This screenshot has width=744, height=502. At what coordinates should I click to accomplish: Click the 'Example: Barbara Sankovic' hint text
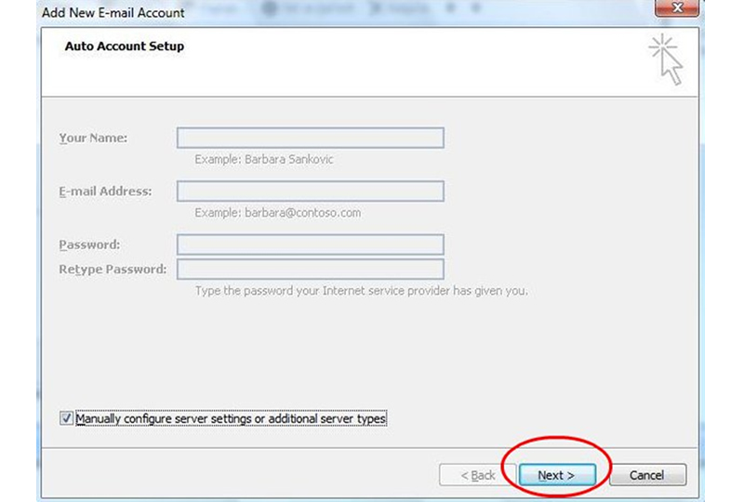coord(263,160)
